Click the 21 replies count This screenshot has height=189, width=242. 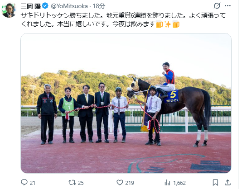pos(33,183)
